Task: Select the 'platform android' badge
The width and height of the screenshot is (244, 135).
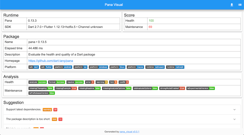Action: point(63,67)
